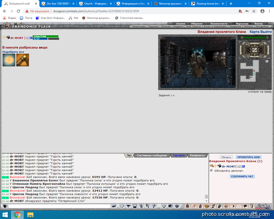
Task: Click the compass center refresh button
Action: click(255, 50)
